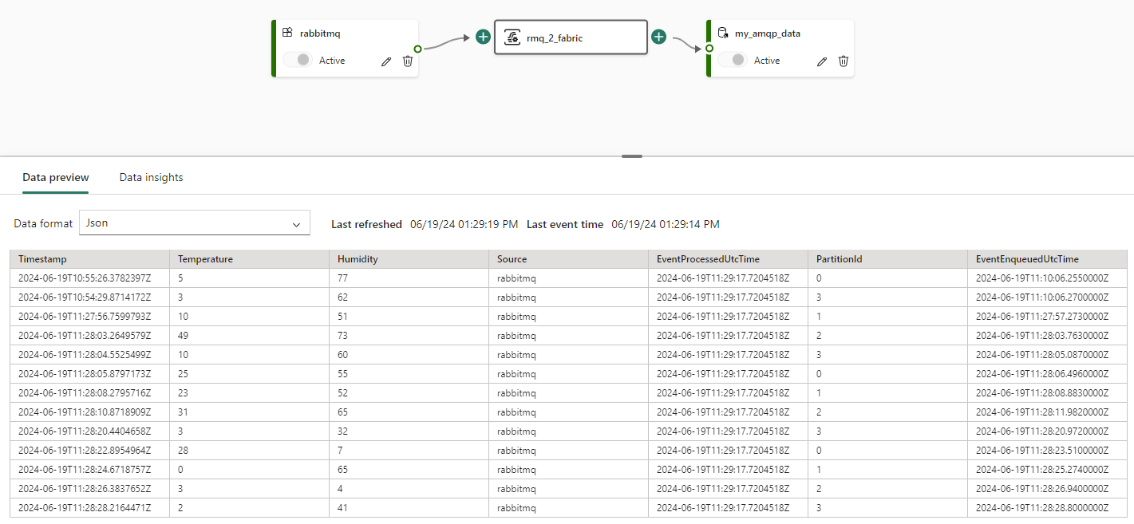The image size is (1134, 524).
Task: Switch to the Data preview tab
Action: 56,178
